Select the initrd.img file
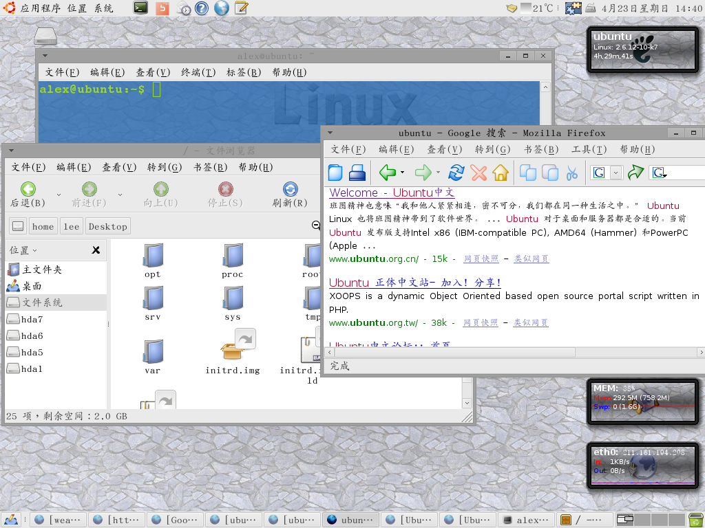 [x=233, y=352]
